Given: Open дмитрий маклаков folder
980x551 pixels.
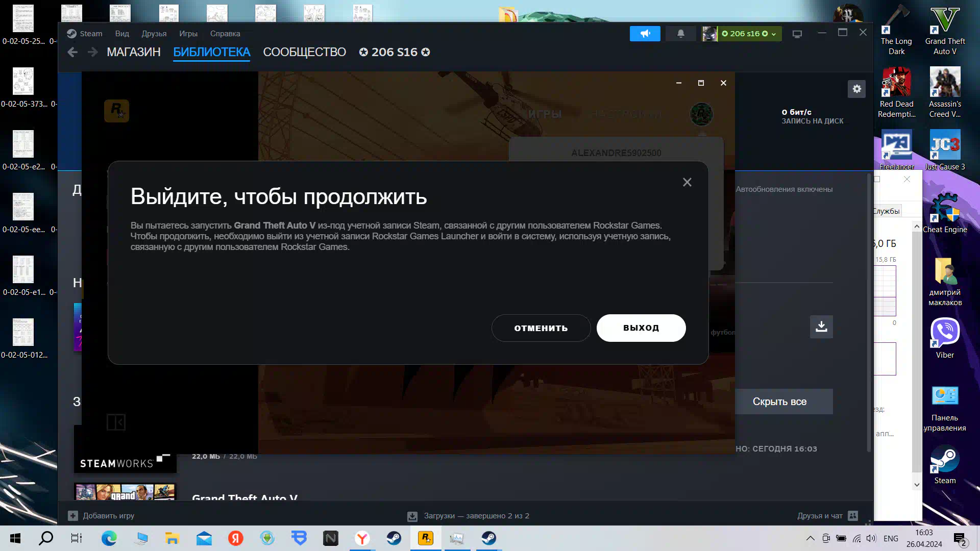Looking at the screenshot, I should [945, 281].
